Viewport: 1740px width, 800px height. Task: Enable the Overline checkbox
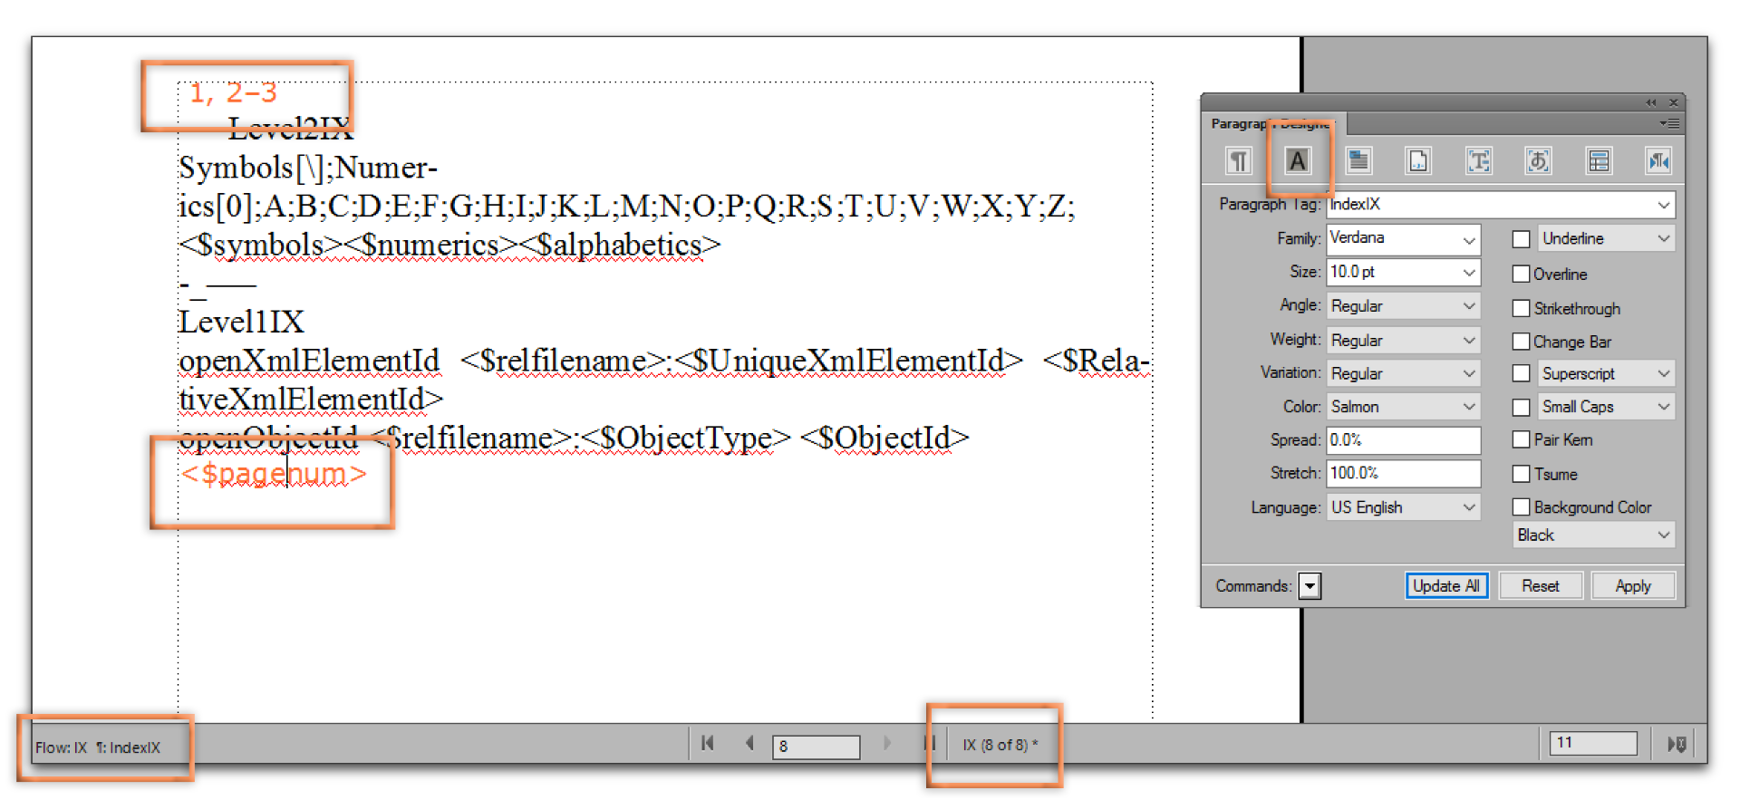coord(1522,274)
